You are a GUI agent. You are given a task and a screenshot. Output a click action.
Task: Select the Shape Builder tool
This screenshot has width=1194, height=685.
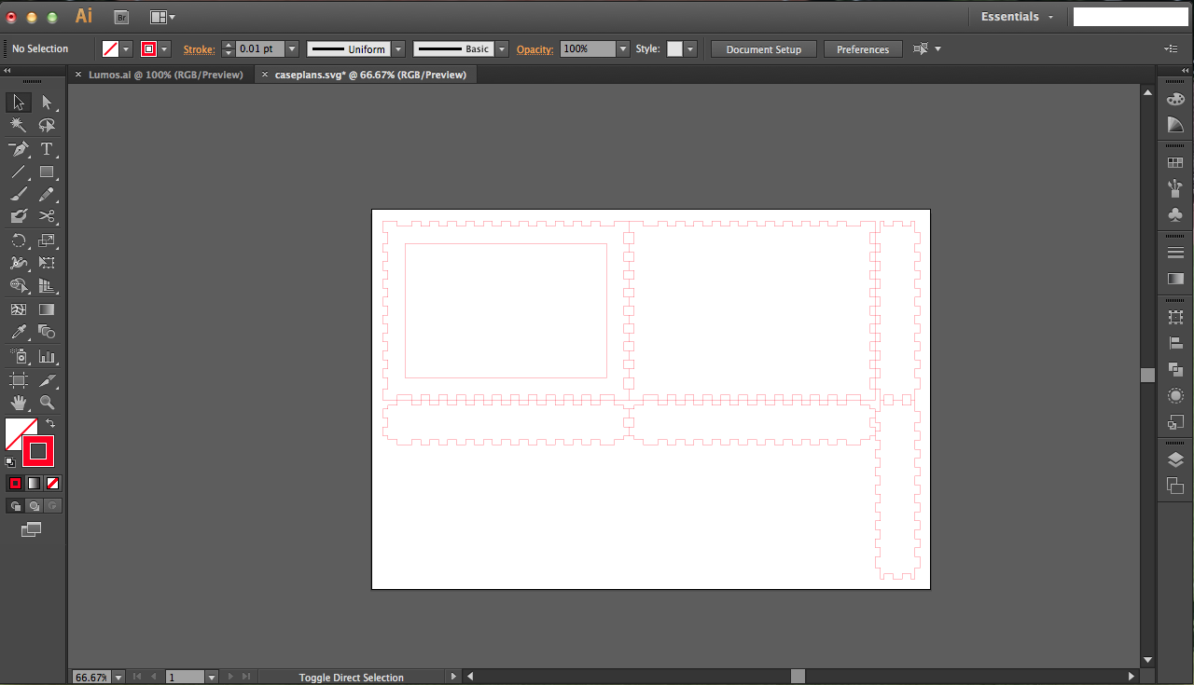19,285
